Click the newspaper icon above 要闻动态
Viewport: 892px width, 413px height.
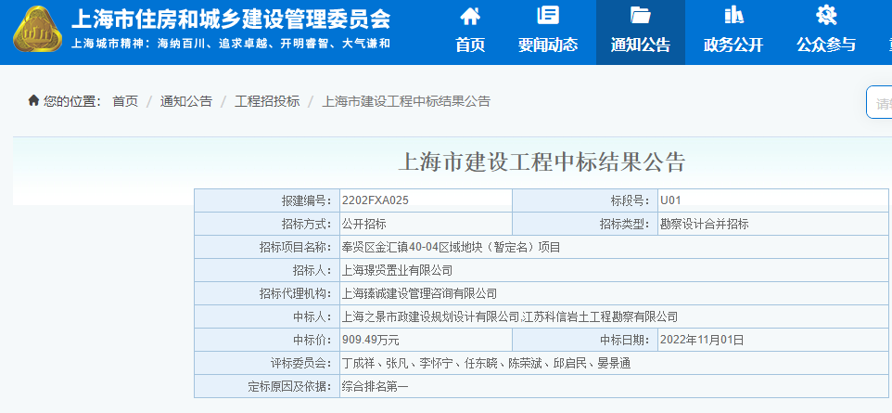click(548, 16)
